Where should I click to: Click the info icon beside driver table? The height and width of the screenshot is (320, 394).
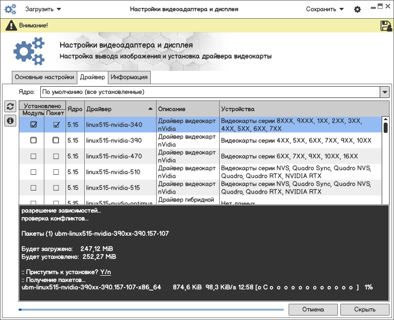10,121
